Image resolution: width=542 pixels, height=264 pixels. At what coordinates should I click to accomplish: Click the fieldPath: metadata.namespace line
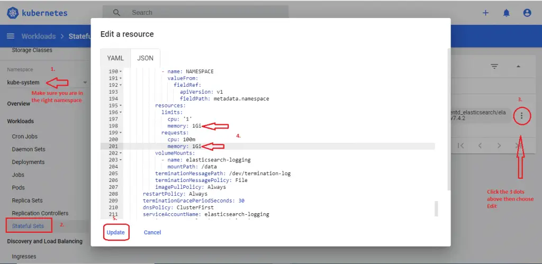pyautogui.click(x=224, y=99)
